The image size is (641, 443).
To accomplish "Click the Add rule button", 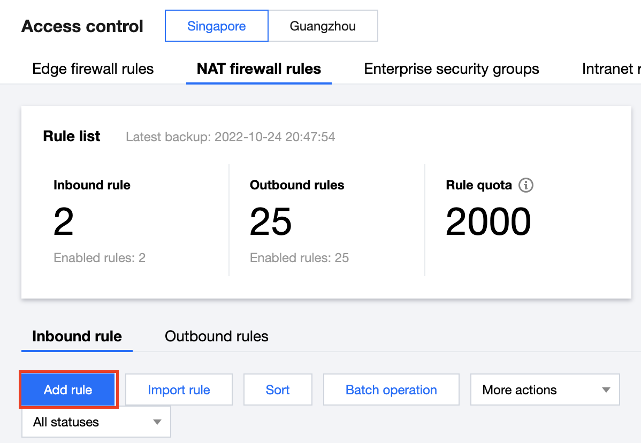I will (68, 390).
